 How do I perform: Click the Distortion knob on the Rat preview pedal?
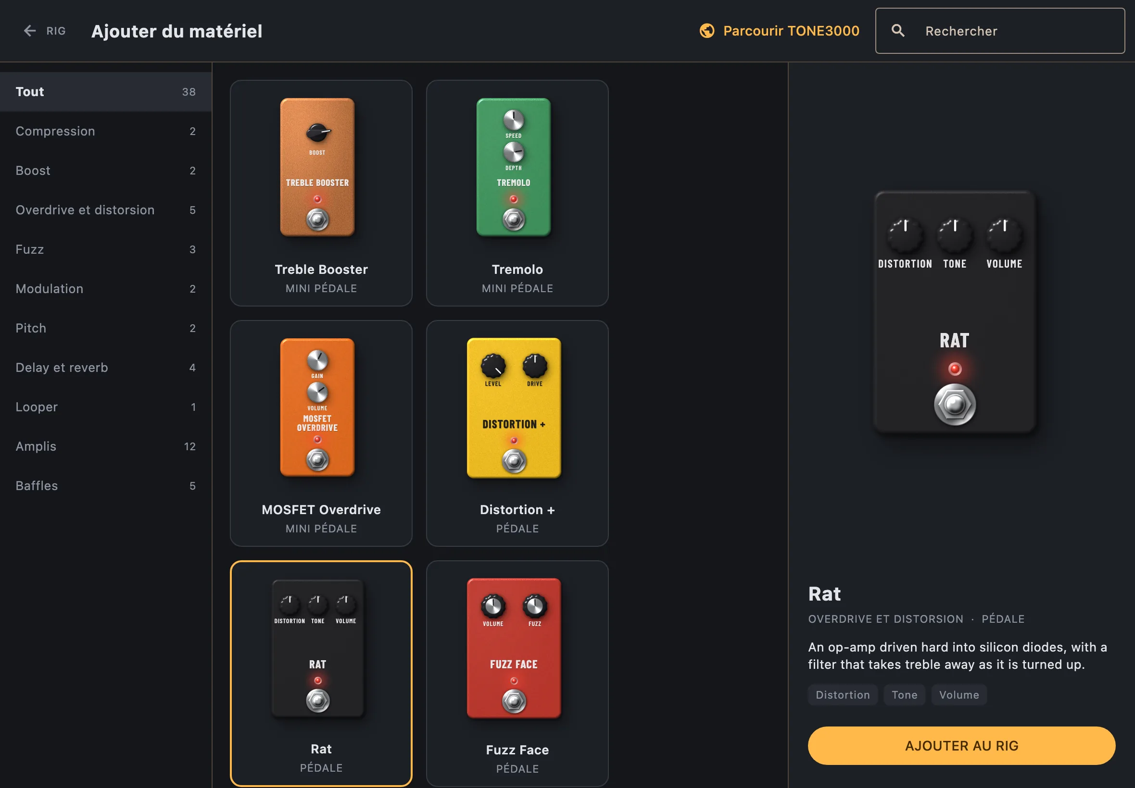pos(905,235)
